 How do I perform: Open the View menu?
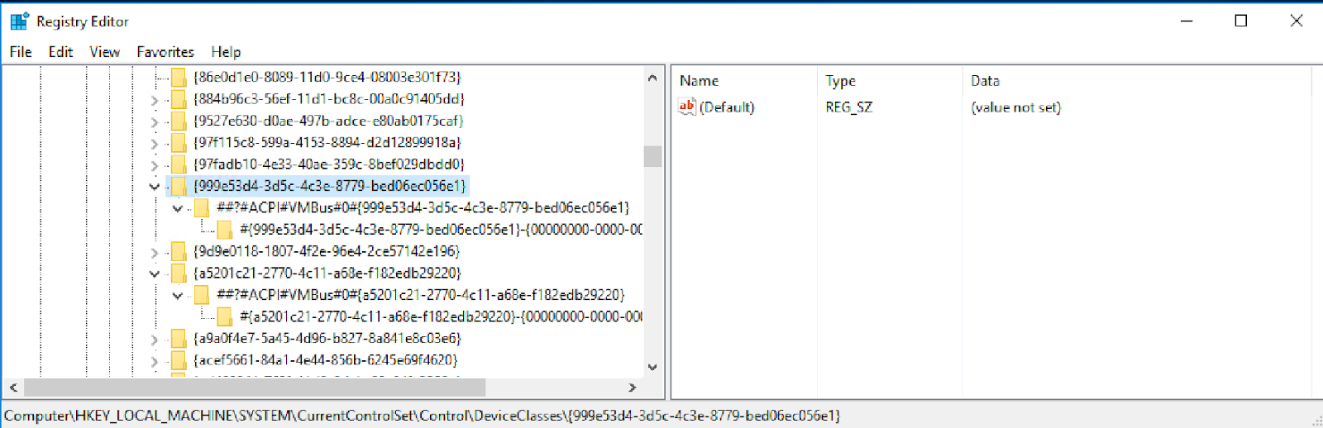tap(104, 51)
